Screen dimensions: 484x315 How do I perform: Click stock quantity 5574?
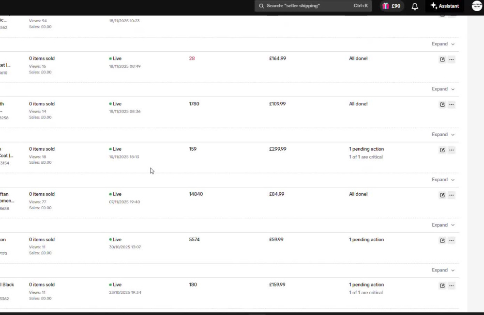click(x=194, y=239)
